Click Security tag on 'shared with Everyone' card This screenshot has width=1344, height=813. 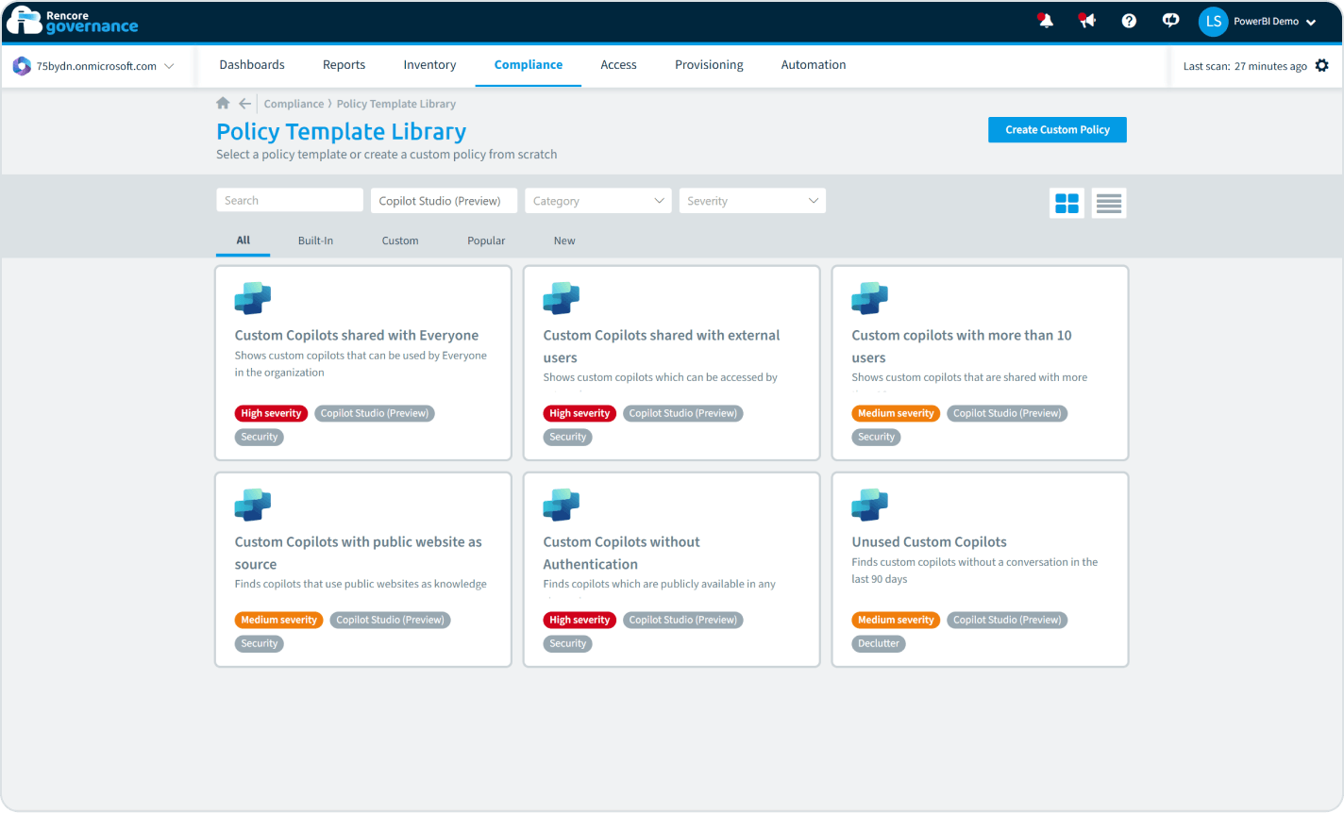tap(260, 437)
